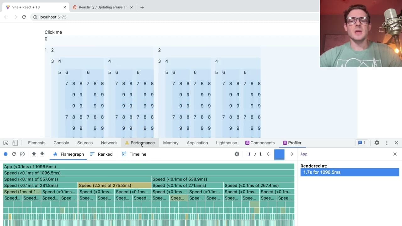This screenshot has height=226, width=402.
Task: Open Profiler settings gear icon
Action: [x=237, y=154]
